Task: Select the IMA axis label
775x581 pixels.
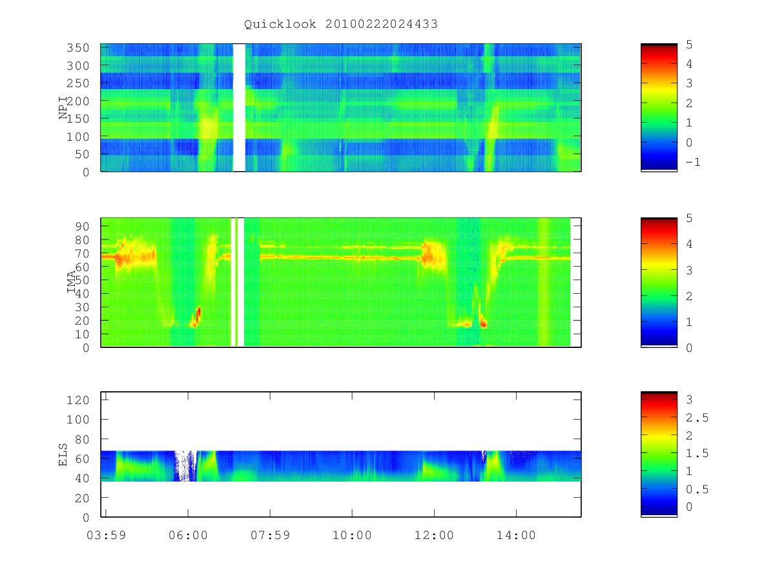Action: point(72,282)
